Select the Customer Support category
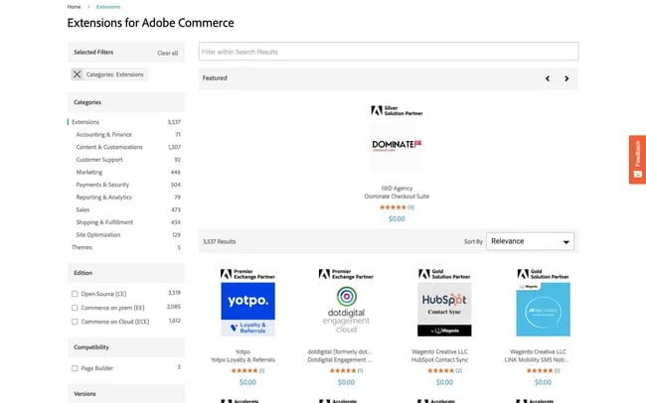Screen dimensions: 646x403 tap(99, 160)
